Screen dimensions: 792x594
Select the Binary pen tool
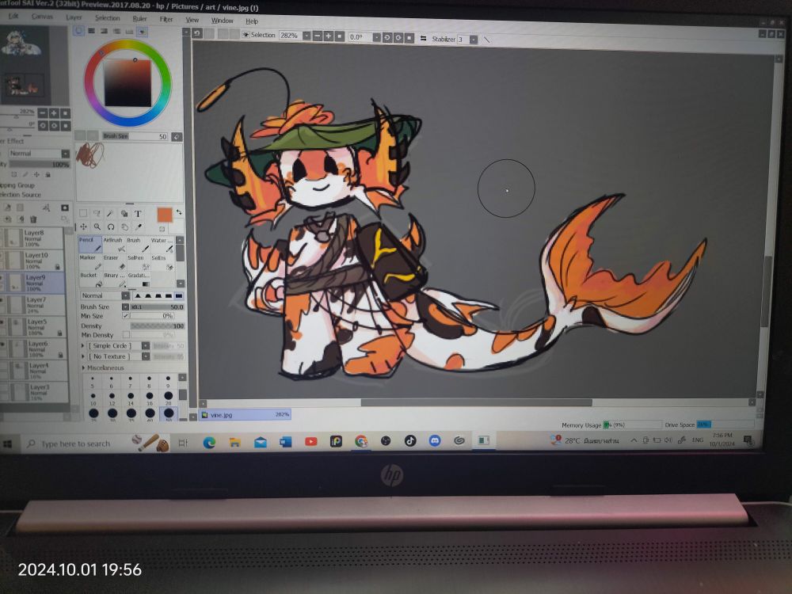point(113,280)
